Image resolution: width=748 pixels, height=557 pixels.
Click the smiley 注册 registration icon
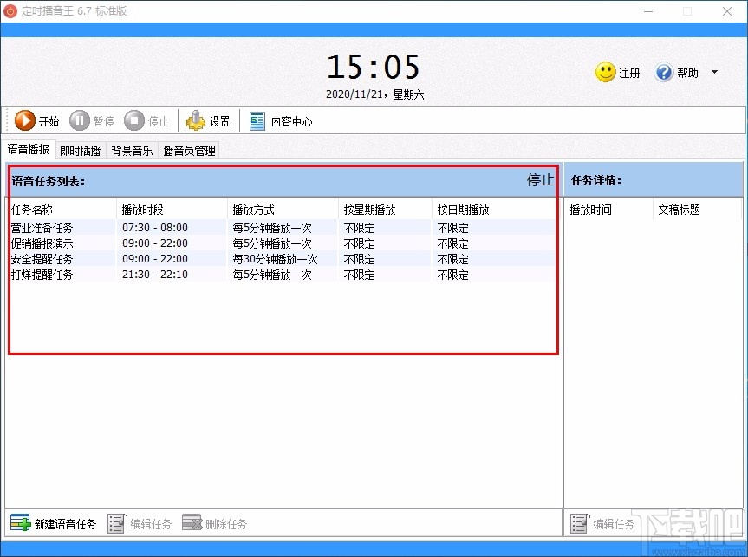coord(604,73)
